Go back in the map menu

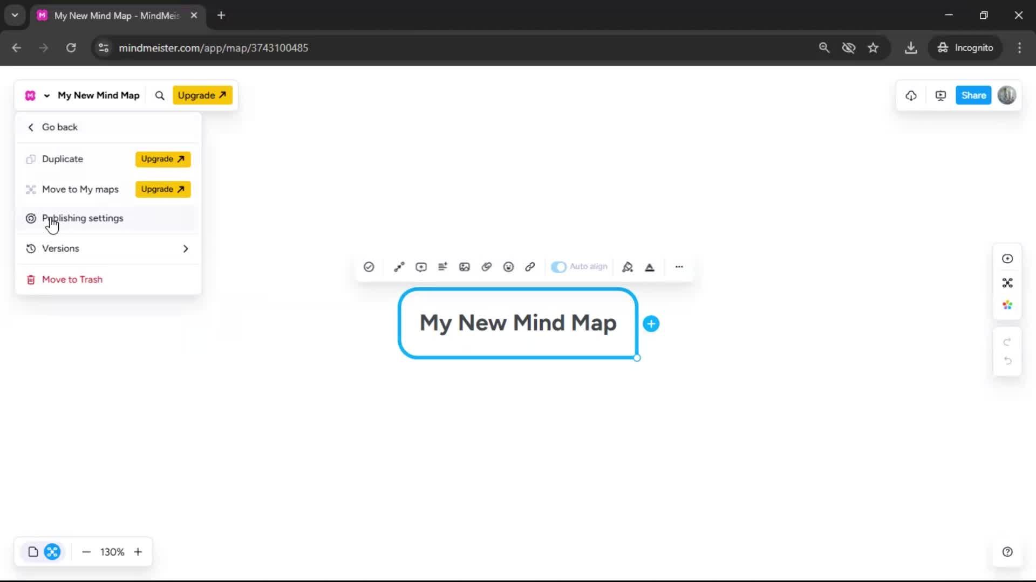(x=108, y=127)
